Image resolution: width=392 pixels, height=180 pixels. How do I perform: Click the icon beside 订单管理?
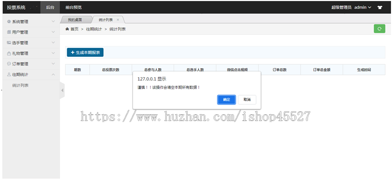(9, 64)
